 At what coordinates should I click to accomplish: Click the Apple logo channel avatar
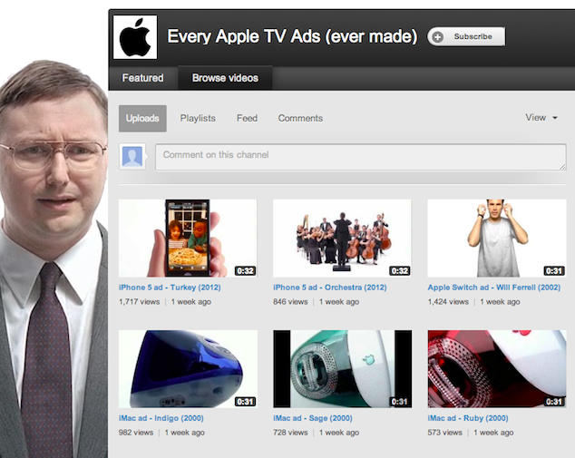point(135,37)
